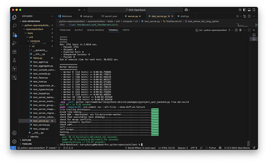268x163 pixels.
Task: Switch to the server.py tab
Action: [133, 16]
